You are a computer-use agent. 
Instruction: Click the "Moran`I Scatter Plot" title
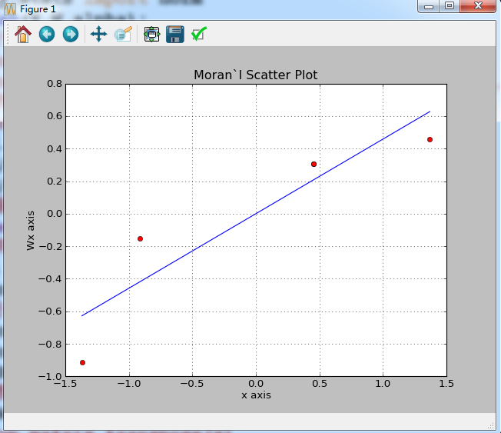coord(255,75)
